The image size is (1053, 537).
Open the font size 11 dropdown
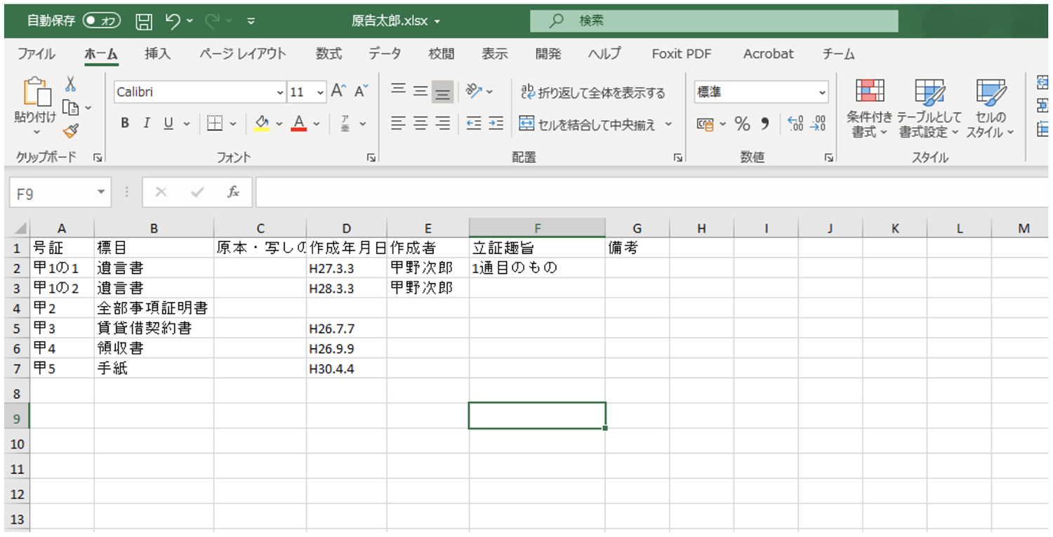320,92
